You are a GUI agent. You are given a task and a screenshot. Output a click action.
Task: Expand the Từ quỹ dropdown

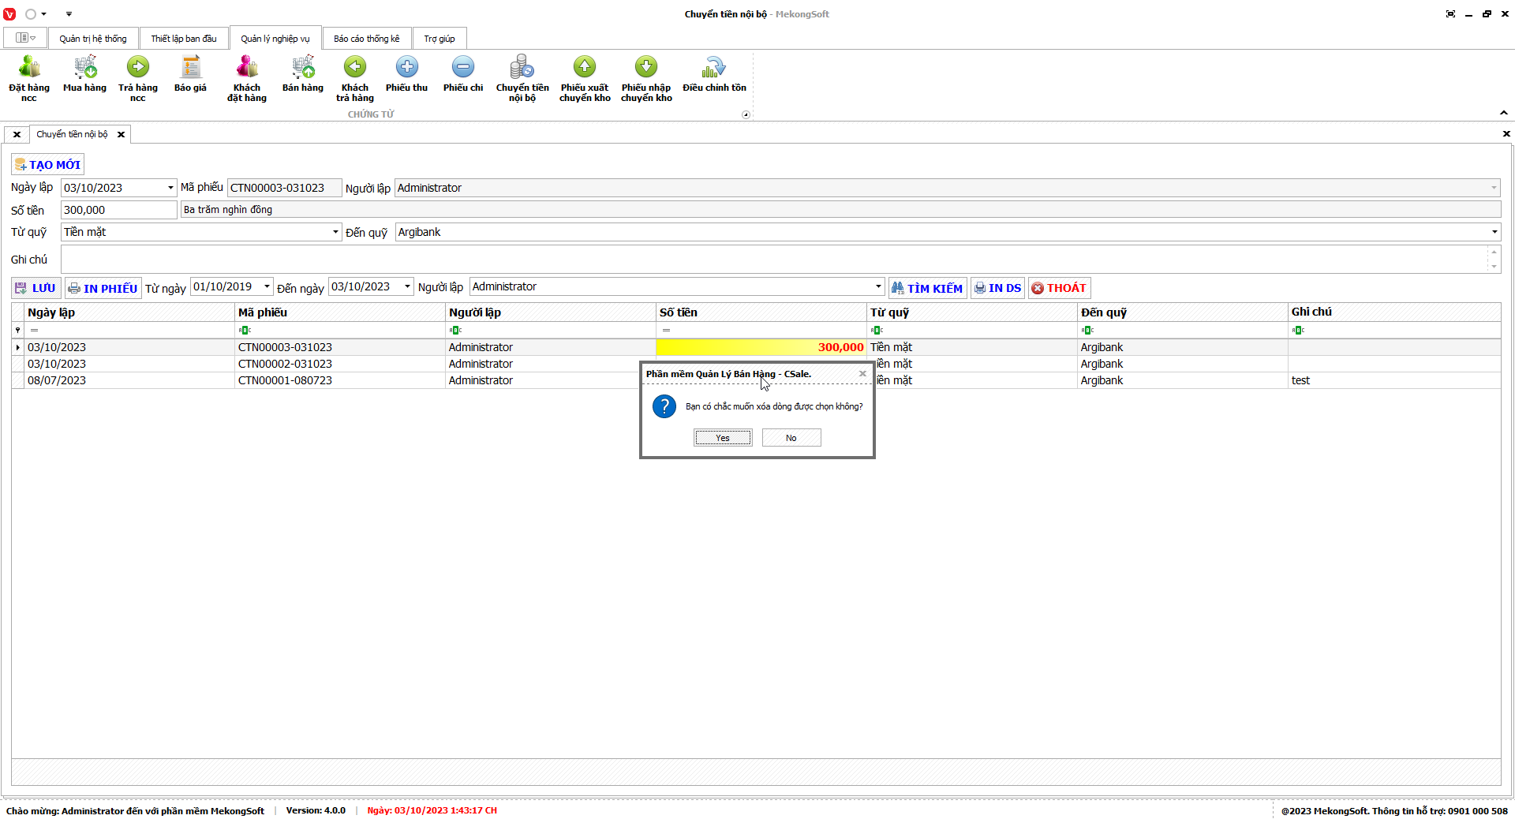point(335,232)
